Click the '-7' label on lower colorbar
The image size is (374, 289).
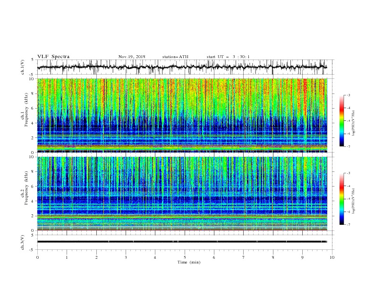[348, 224]
